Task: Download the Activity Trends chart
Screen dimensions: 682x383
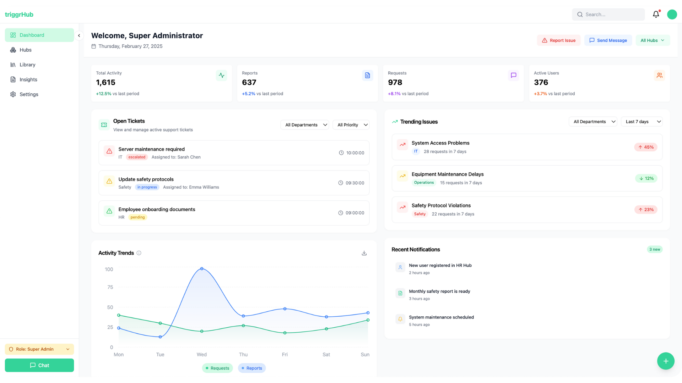Action: click(x=364, y=253)
